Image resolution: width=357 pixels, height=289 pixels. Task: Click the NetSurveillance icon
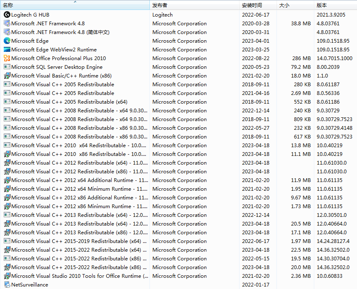coord(7,285)
